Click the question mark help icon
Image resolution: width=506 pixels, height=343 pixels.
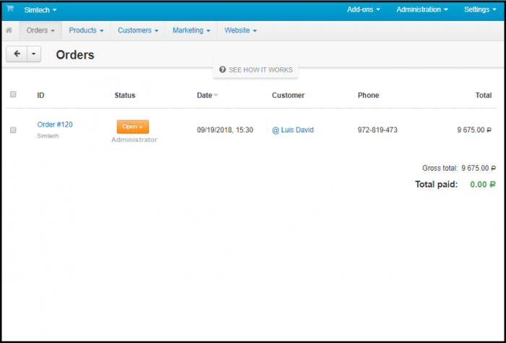click(223, 69)
